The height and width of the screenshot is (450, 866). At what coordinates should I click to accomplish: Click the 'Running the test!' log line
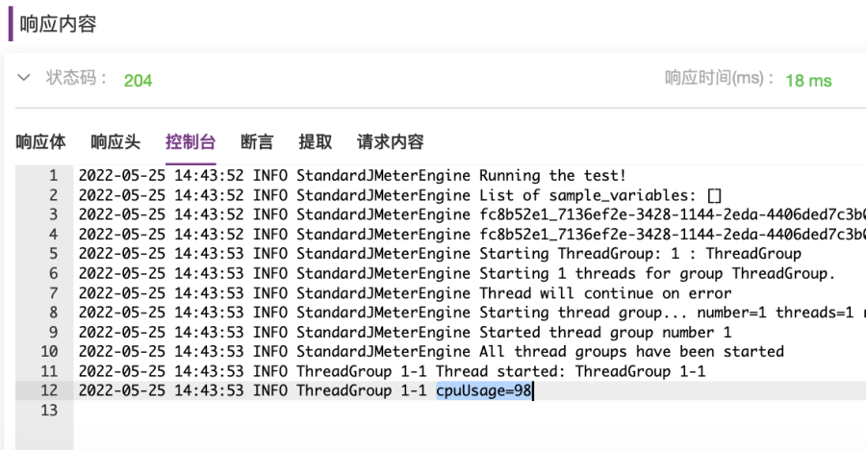tap(552, 176)
